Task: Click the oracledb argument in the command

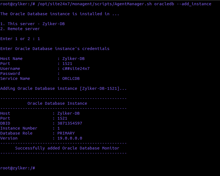Action: [164, 4]
